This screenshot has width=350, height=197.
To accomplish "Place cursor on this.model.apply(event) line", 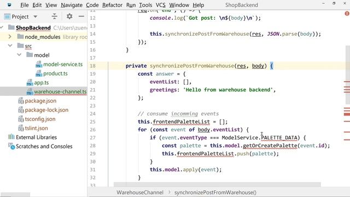I will tap(186, 170).
